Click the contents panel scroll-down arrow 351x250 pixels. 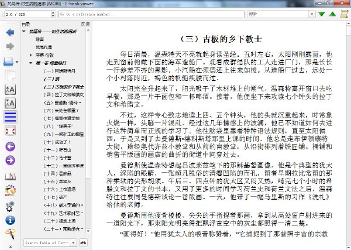(88, 231)
